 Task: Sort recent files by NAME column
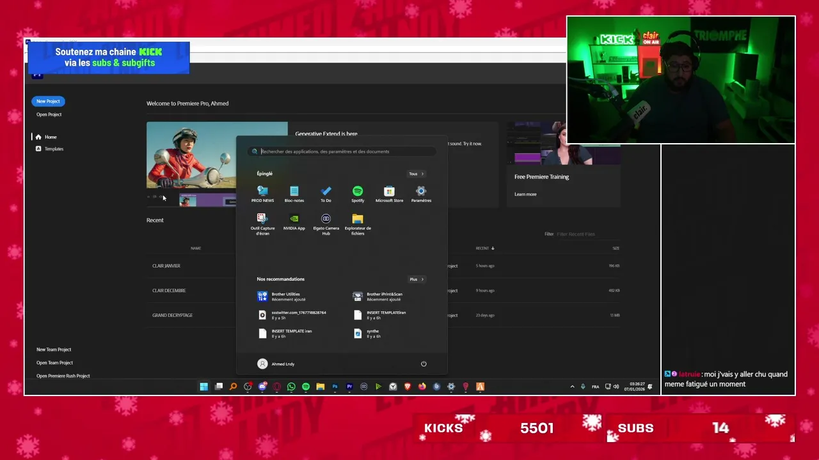[196, 248]
